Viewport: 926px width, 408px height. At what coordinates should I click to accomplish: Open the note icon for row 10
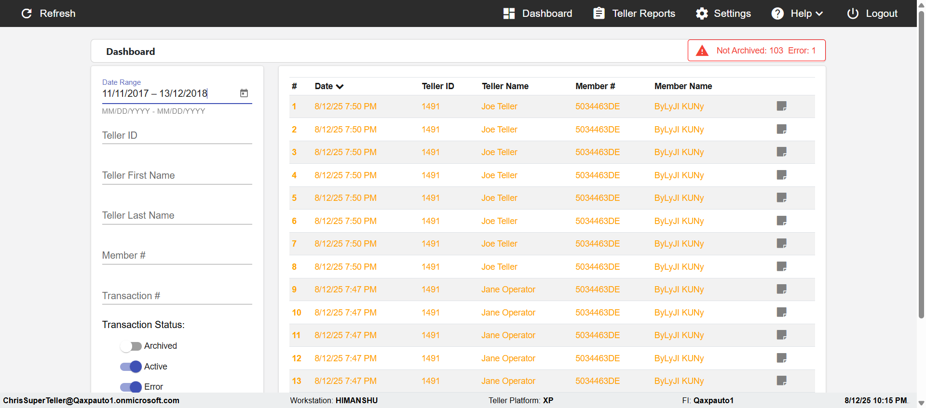(x=782, y=312)
